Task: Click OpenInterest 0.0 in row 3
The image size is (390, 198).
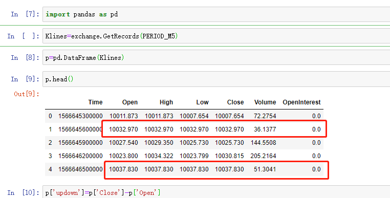Action: (316, 156)
